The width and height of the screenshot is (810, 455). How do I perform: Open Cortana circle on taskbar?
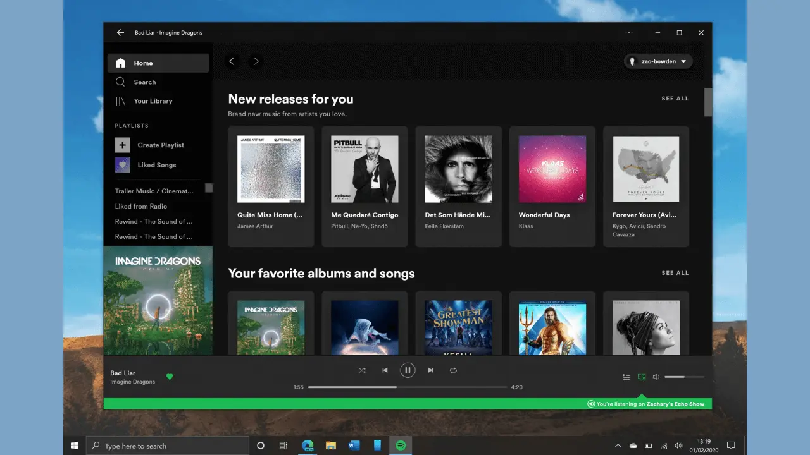(260, 446)
